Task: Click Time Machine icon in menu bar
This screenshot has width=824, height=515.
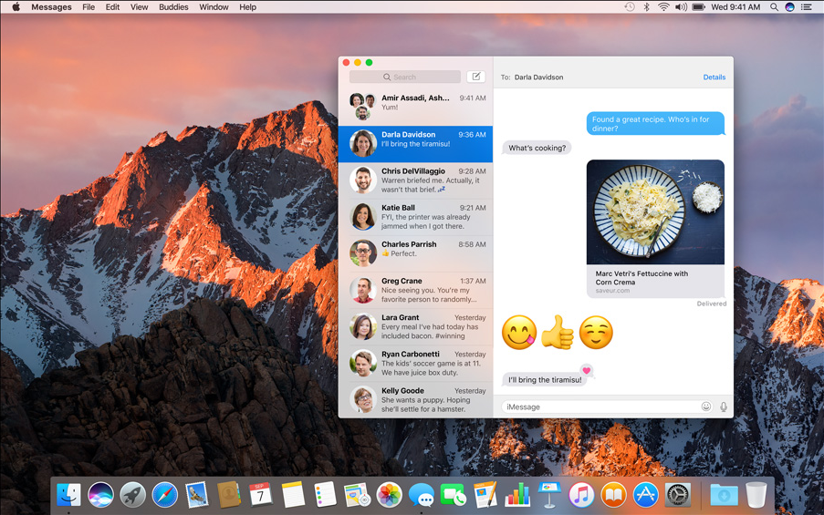Action: pos(630,6)
